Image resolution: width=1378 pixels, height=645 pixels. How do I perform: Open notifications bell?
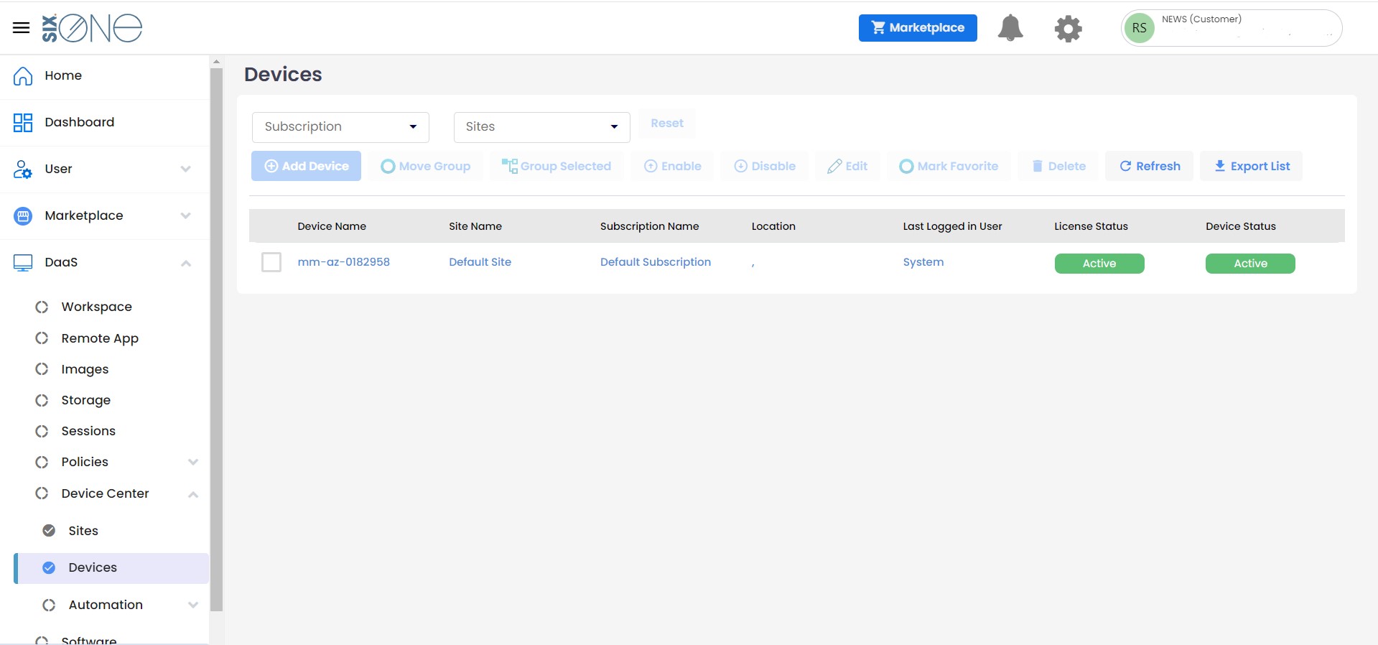1010,28
